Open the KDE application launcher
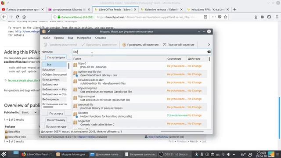281x158 pixels. (x=4, y=154)
